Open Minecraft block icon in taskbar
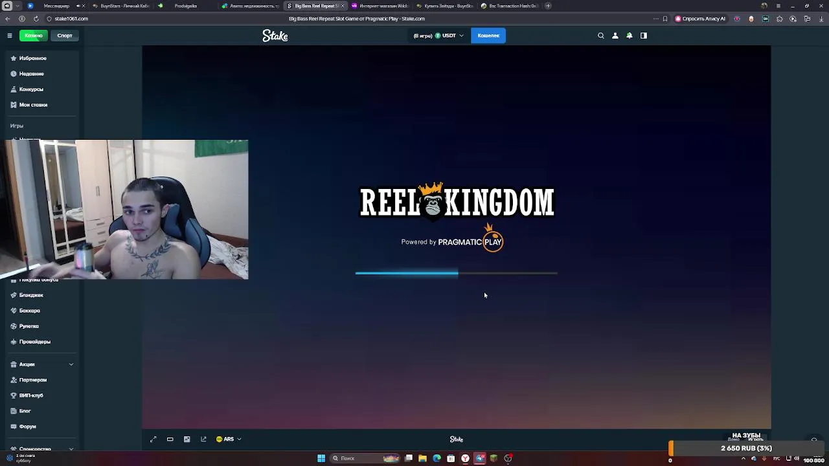829x466 pixels. coord(494,458)
